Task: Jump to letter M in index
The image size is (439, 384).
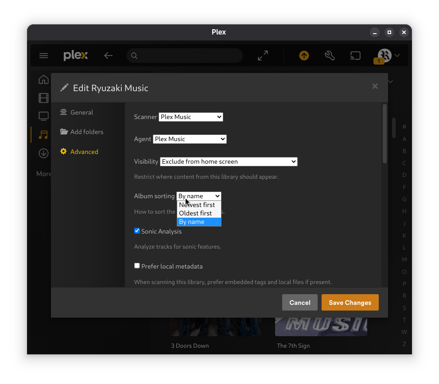Action: (x=404, y=260)
